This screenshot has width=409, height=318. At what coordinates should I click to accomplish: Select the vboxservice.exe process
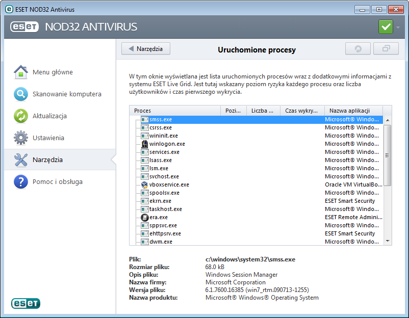256,184
